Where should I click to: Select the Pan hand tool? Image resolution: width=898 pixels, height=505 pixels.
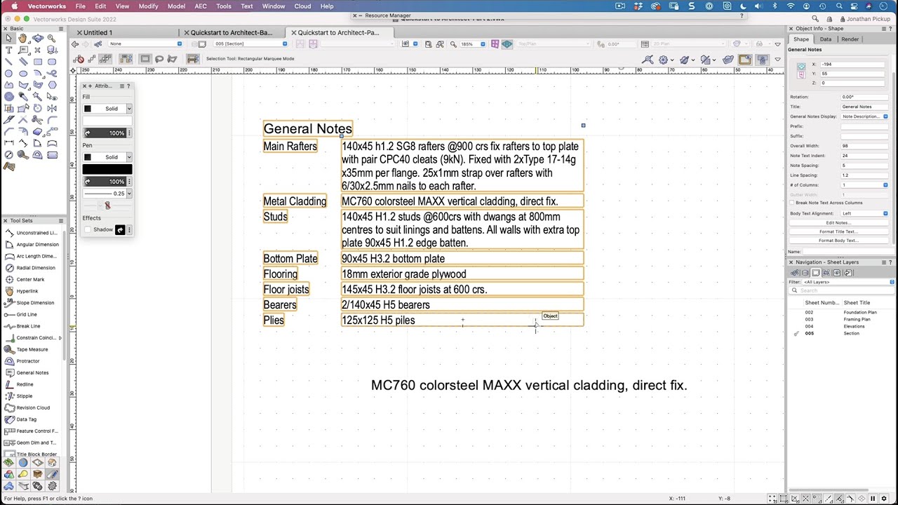(x=23, y=38)
